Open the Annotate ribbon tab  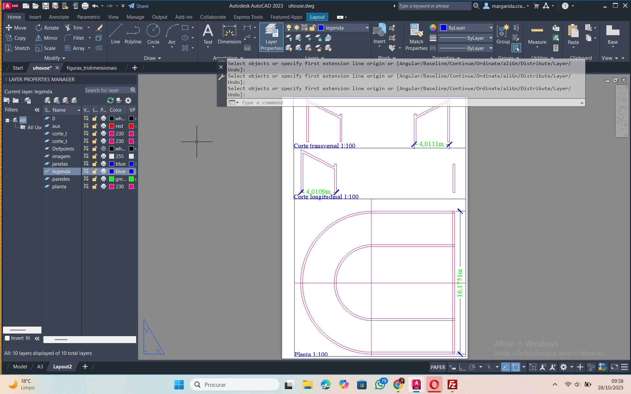(59, 17)
